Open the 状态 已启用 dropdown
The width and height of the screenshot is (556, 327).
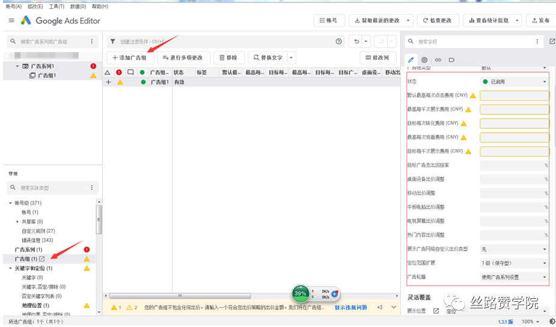coord(514,82)
